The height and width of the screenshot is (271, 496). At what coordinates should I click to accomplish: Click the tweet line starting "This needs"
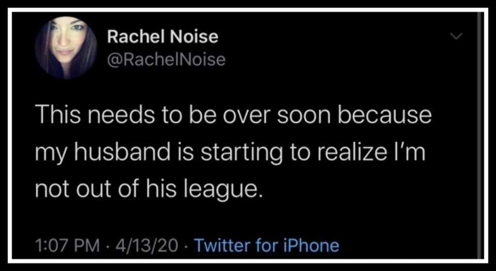tap(233, 115)
